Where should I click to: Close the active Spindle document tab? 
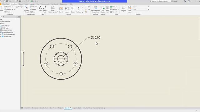point(71,108)
